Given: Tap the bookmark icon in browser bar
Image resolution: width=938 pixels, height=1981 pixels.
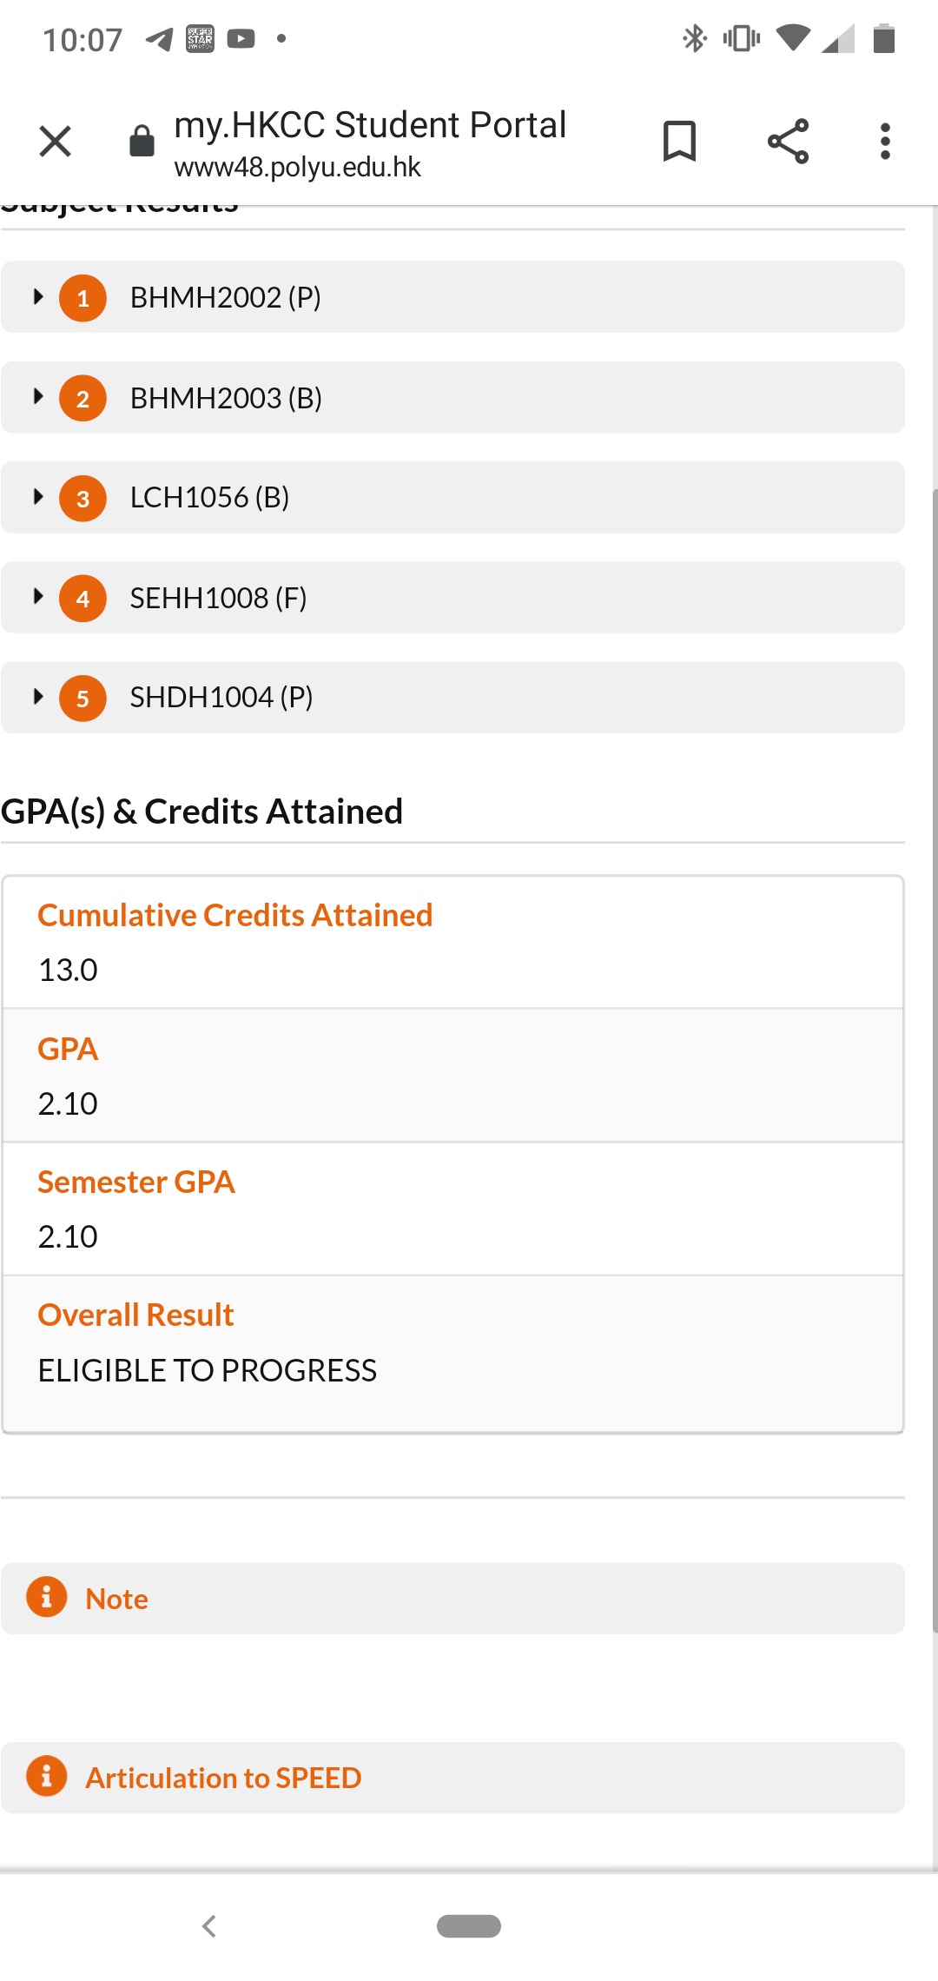Looking at the screenshot, I should click(x=679, y=142).
